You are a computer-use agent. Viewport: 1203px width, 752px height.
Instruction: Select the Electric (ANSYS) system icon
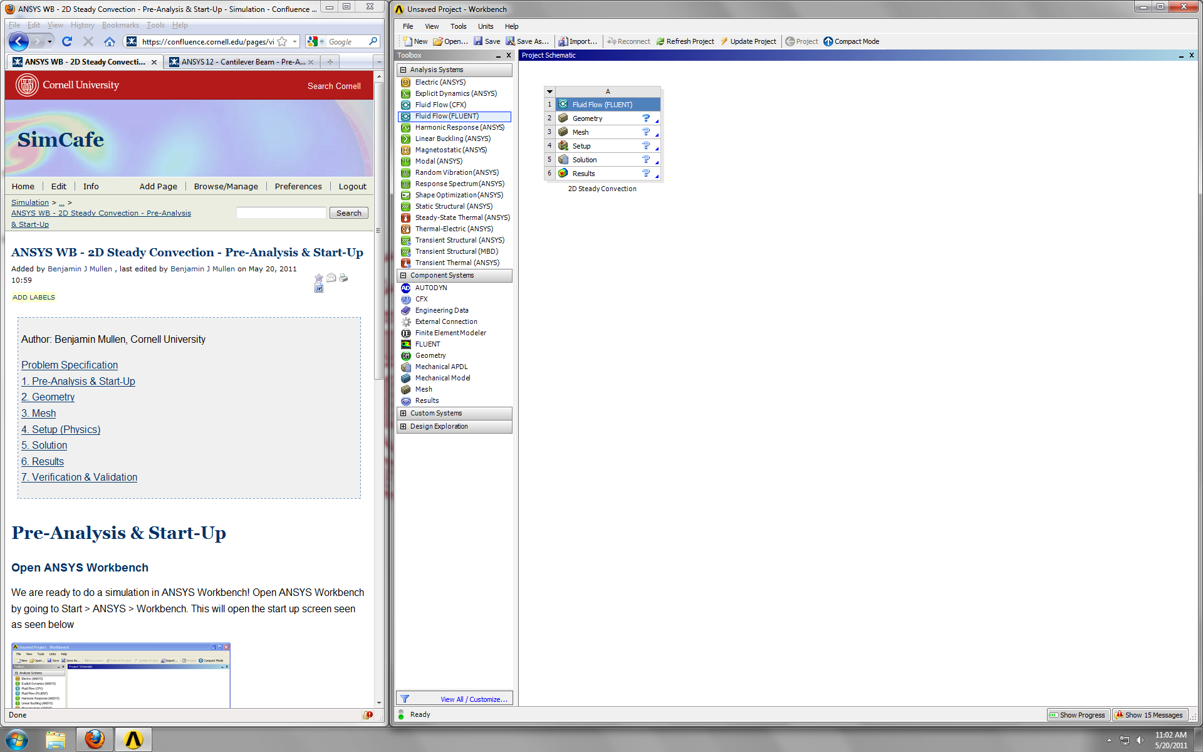pos(406,82)
